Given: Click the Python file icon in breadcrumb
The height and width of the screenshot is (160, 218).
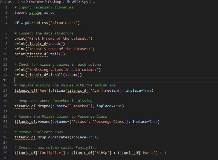Looking at the screenshot, I should pos(68,2).
